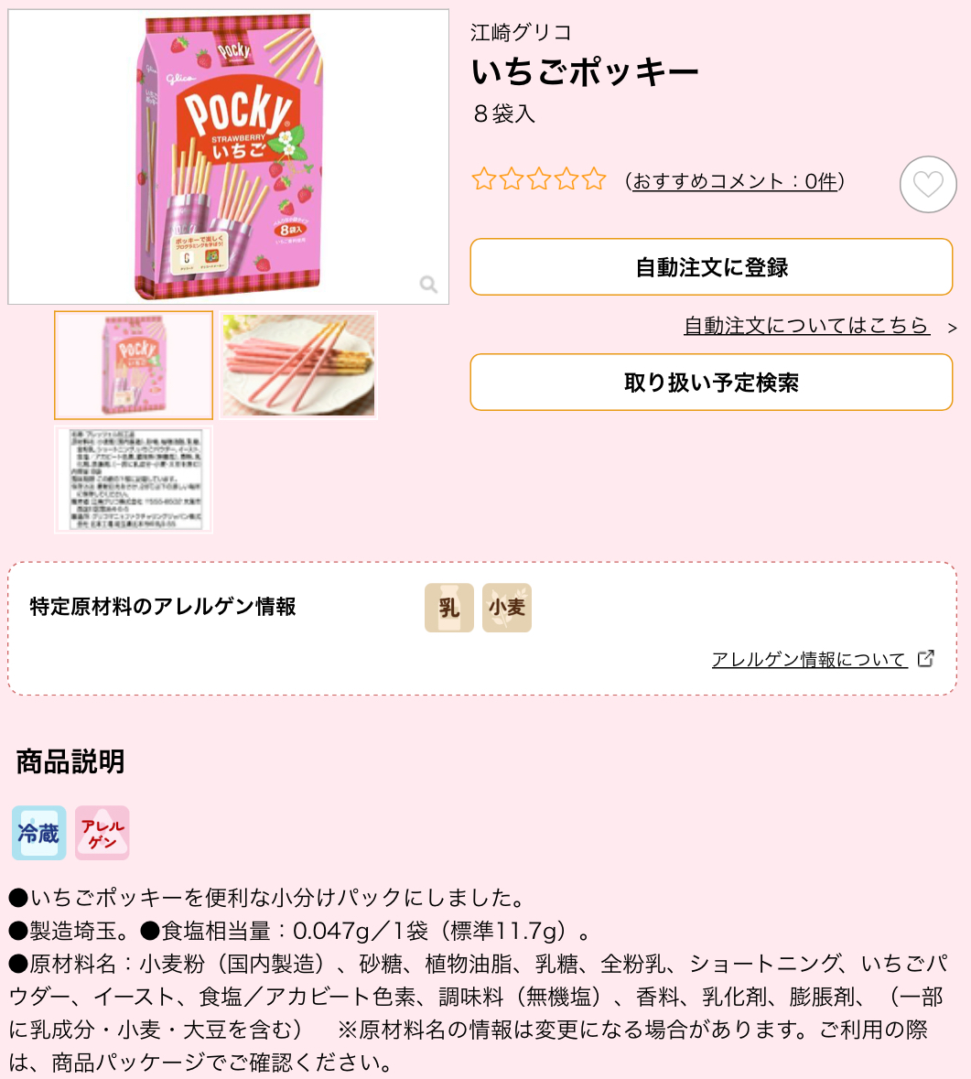
Task: Select the ingredient label thumbnail
Action: coord(134,480)
